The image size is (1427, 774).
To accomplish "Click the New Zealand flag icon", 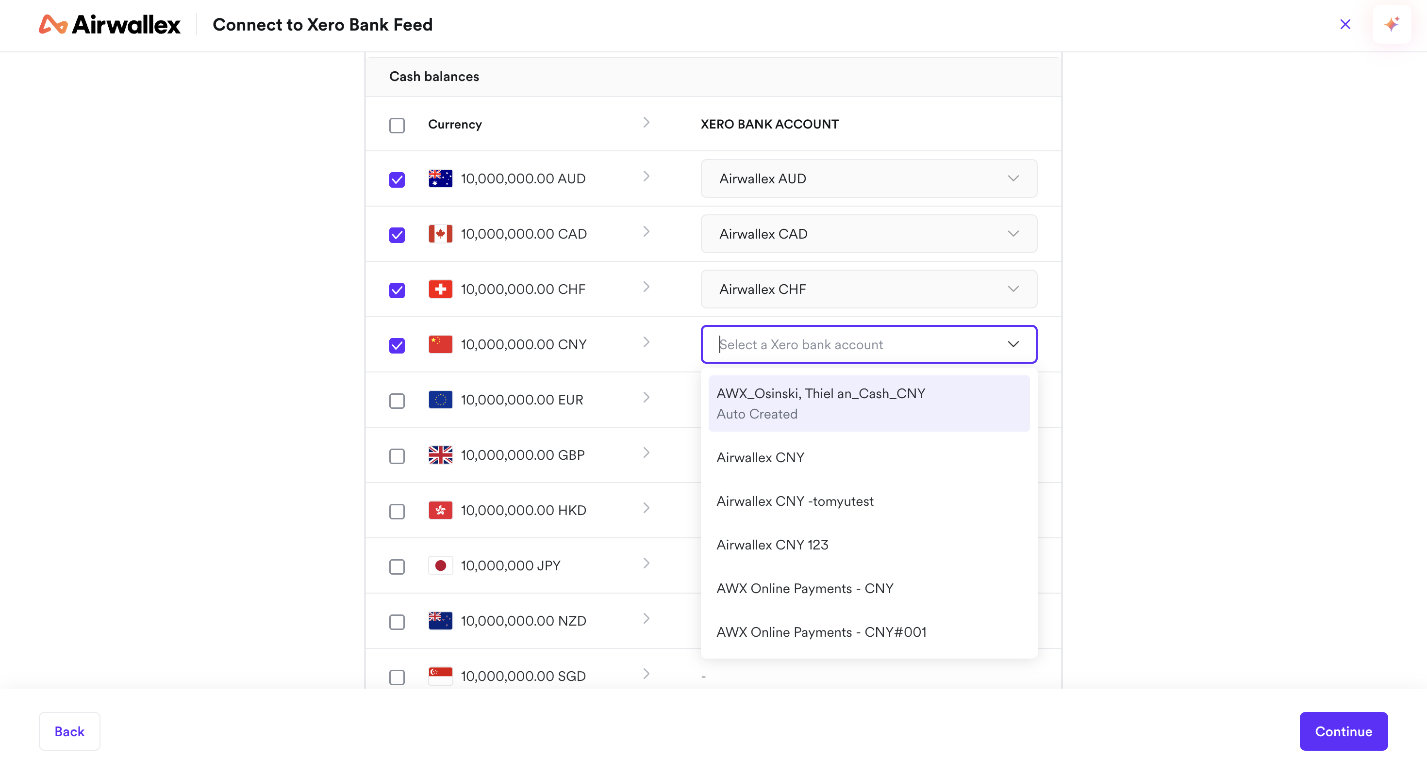I will point(440,621).
